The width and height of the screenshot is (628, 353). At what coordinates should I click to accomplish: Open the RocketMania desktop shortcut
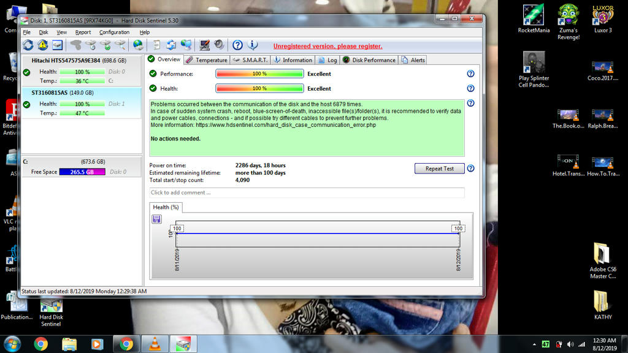tap(534, 19)
